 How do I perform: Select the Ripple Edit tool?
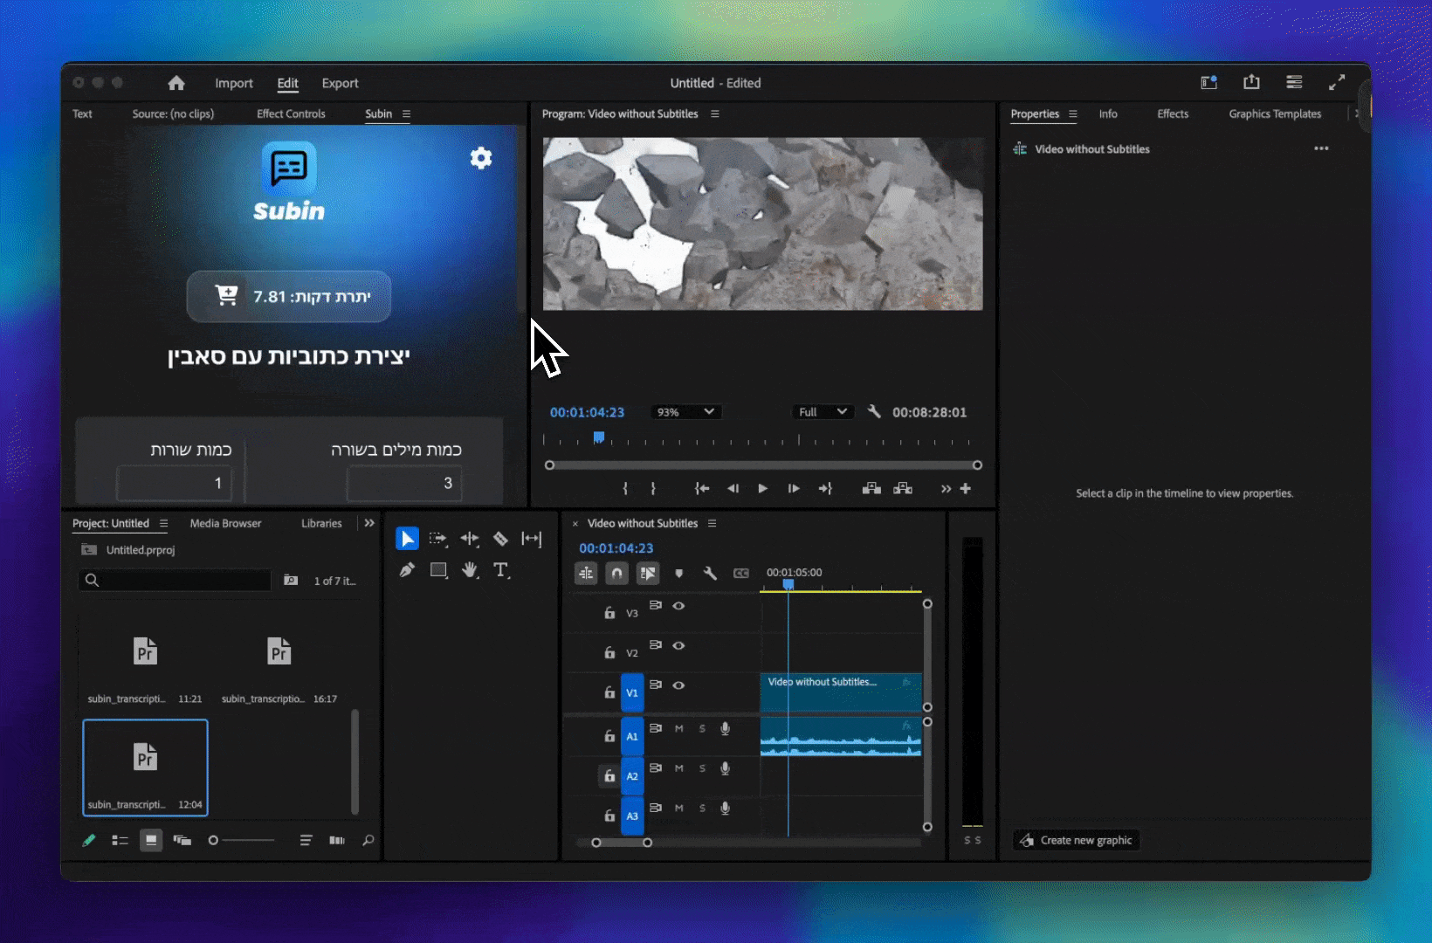click(470, 539)
